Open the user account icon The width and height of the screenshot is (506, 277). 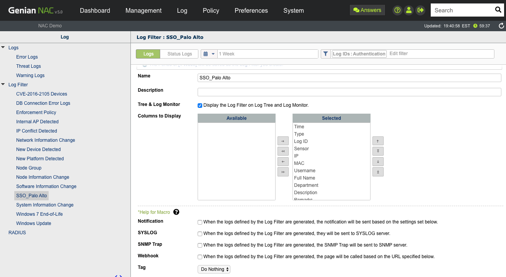pyautogui.click(x=409, y=10)
